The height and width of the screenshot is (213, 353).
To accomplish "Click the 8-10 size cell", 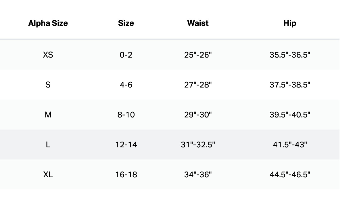I will coord(126,115).
